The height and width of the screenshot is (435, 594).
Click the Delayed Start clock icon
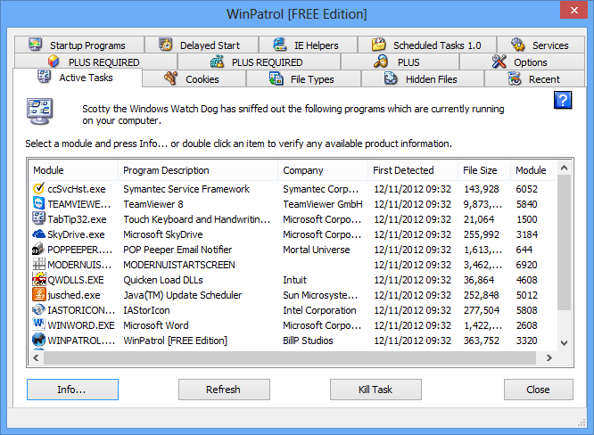pyautogui.click(x=165, y=45)
